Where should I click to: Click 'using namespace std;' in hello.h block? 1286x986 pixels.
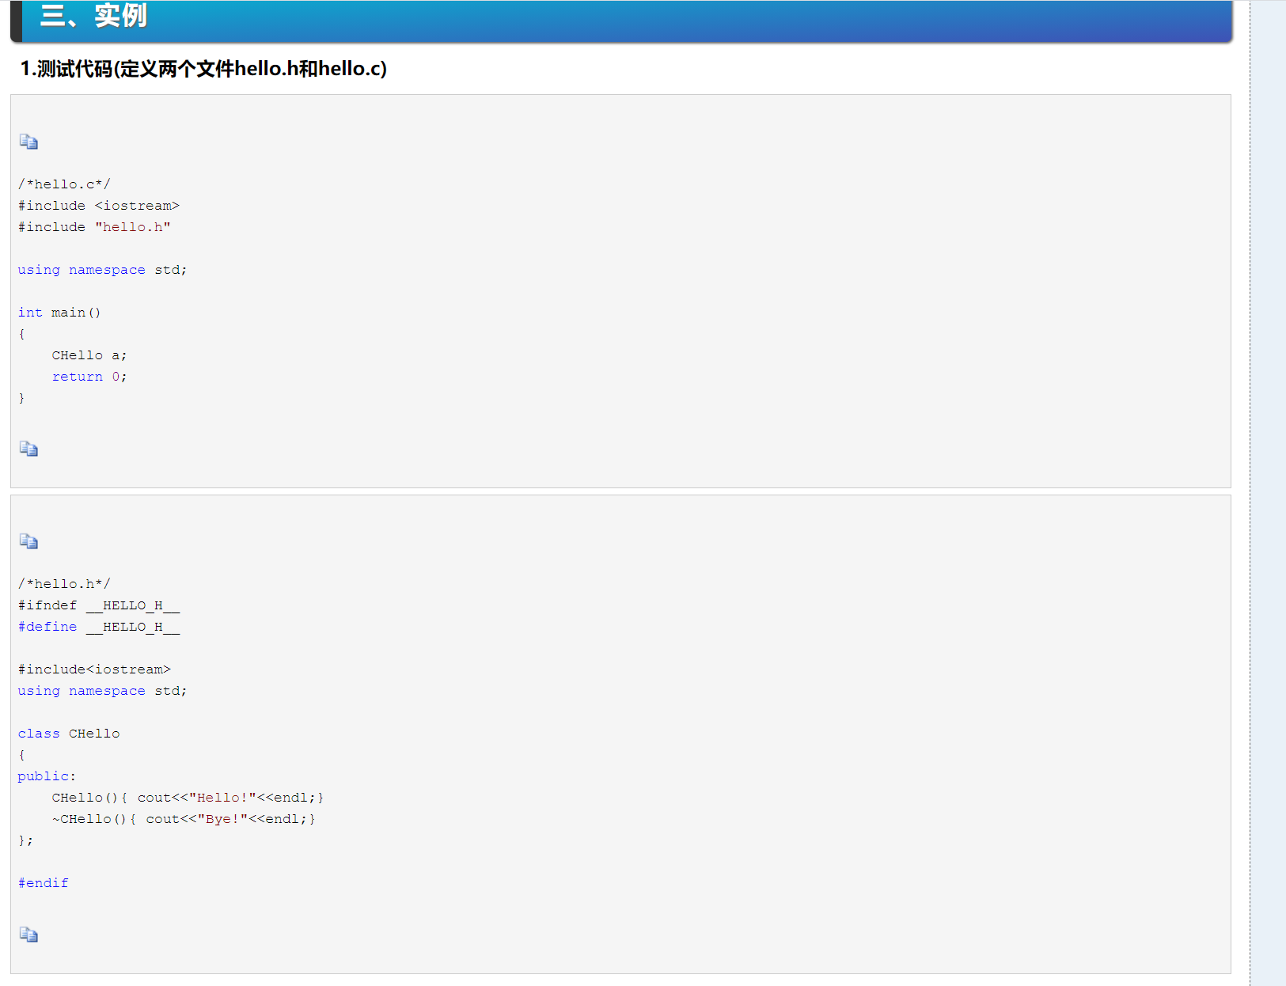[x=102, y=691]
